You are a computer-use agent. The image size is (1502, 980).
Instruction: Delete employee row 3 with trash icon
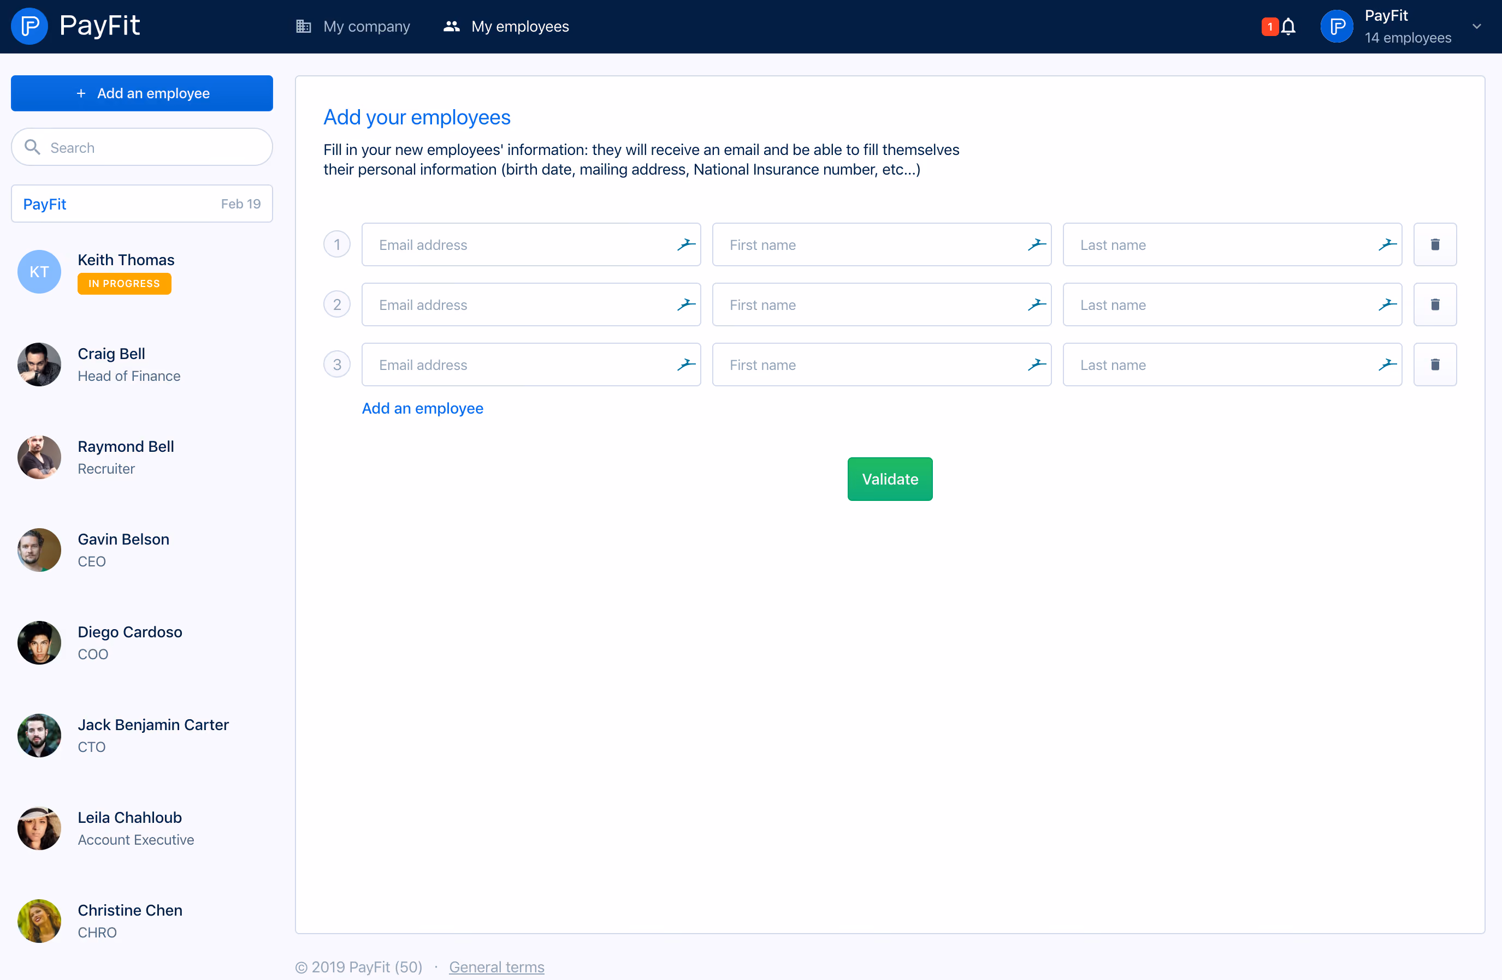(x=1435, y=364)
